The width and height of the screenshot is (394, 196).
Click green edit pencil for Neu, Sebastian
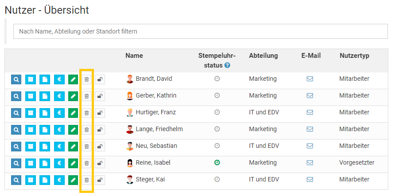click(x=73, y=147)
